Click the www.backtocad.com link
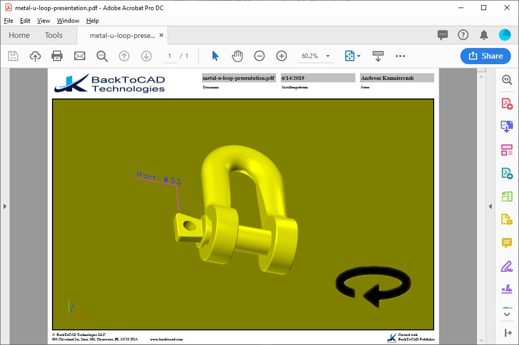 coord(167,339)
